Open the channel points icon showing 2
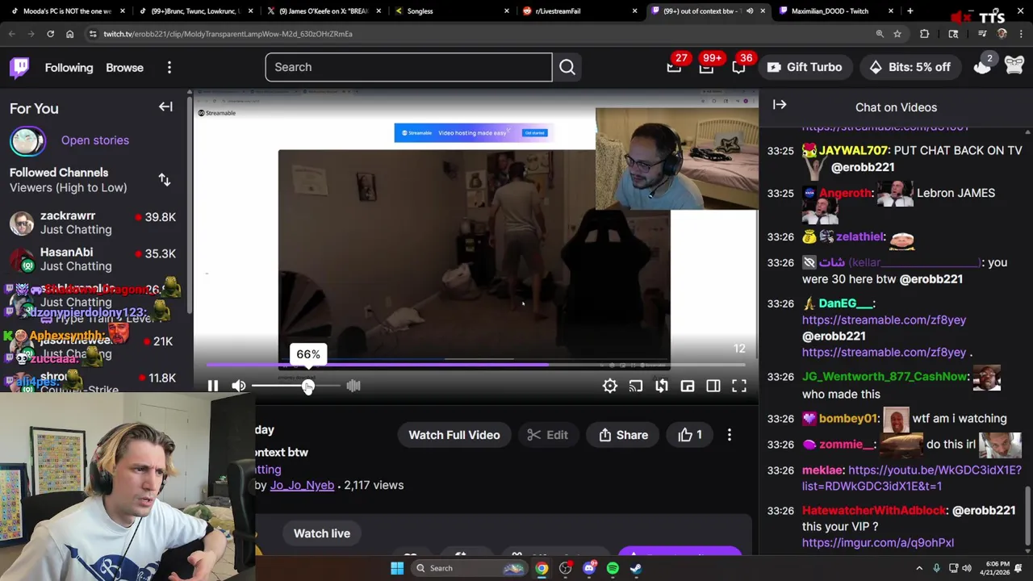The height and width of the screenshot is (581, 1033). pos(982,67)
